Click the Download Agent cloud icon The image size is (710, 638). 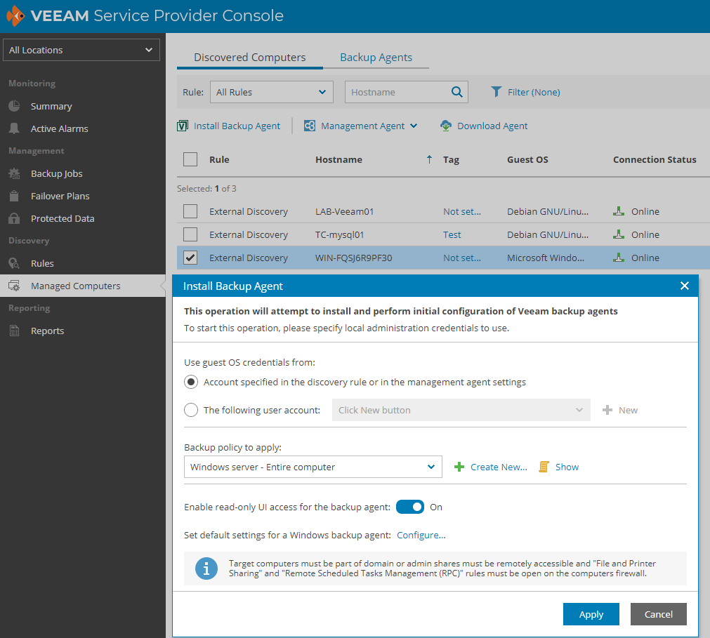point(446,126)
